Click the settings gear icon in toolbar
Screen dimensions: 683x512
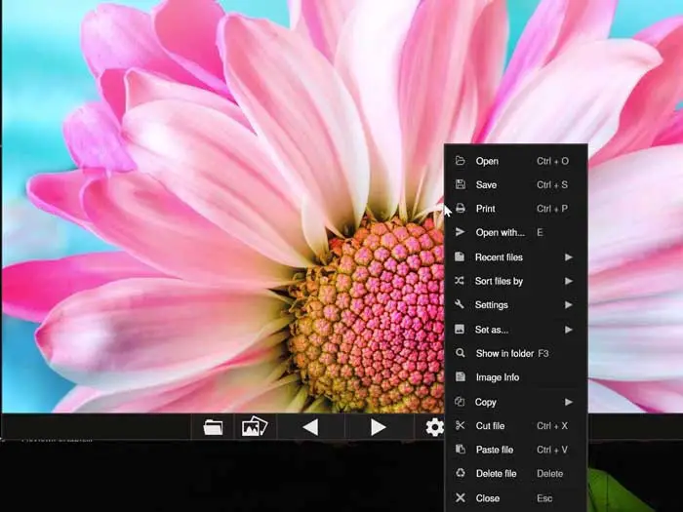(435, 427)
